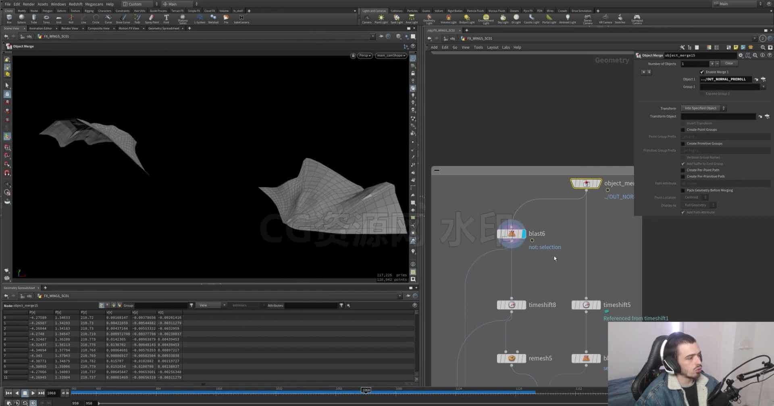Image resolution: width=774 pixels, height=406 pixels.
Task: Open operator chooser for Object 1
Action: click(764, 79)
